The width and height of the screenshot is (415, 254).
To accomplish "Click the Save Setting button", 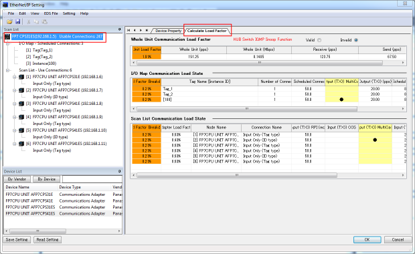I will click(17, 240).
